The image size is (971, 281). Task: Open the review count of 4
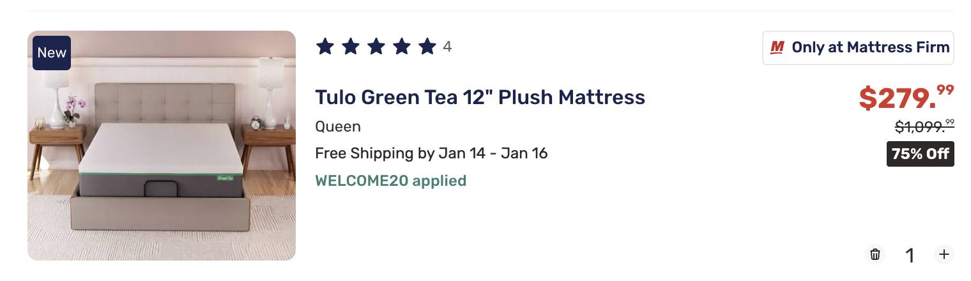click(447, 47)
